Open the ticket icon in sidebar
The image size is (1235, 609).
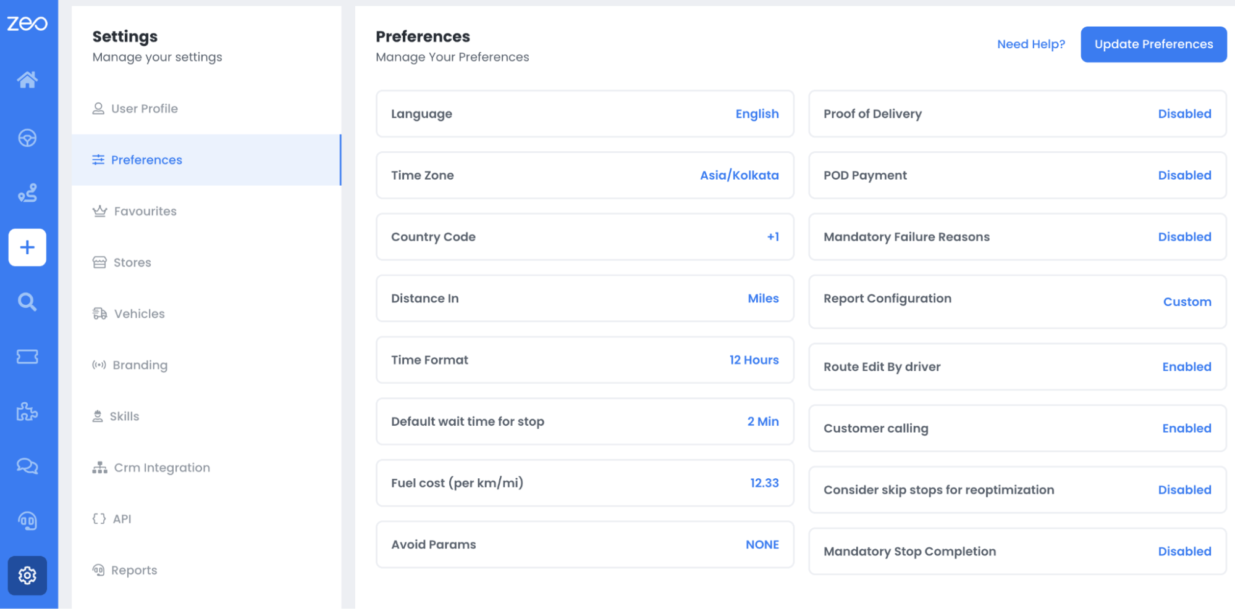coord(27,357)
